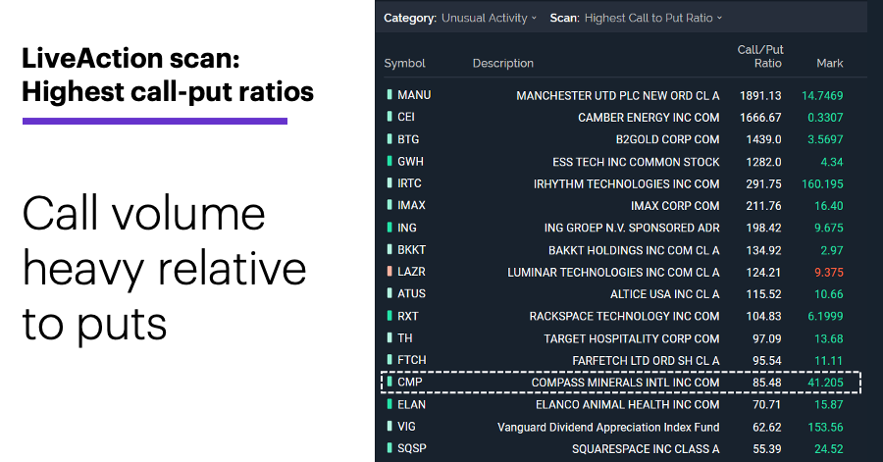Click the green indicator beside FTCH
Screen dimensions: 883x462
click(x=390, y=360)
